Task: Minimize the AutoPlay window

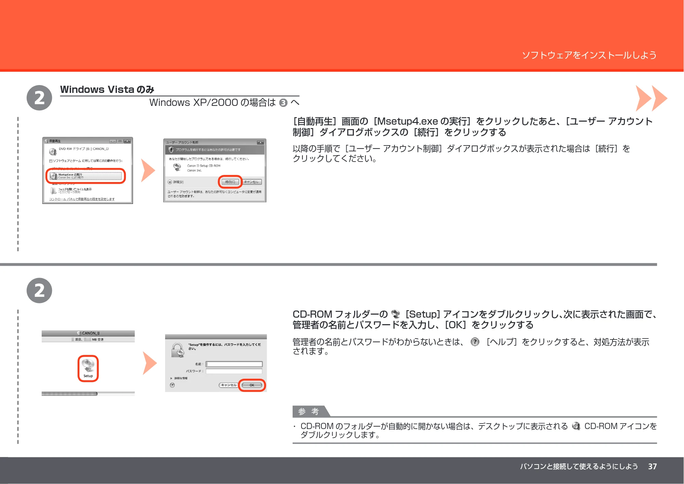Action: point(112,141)
